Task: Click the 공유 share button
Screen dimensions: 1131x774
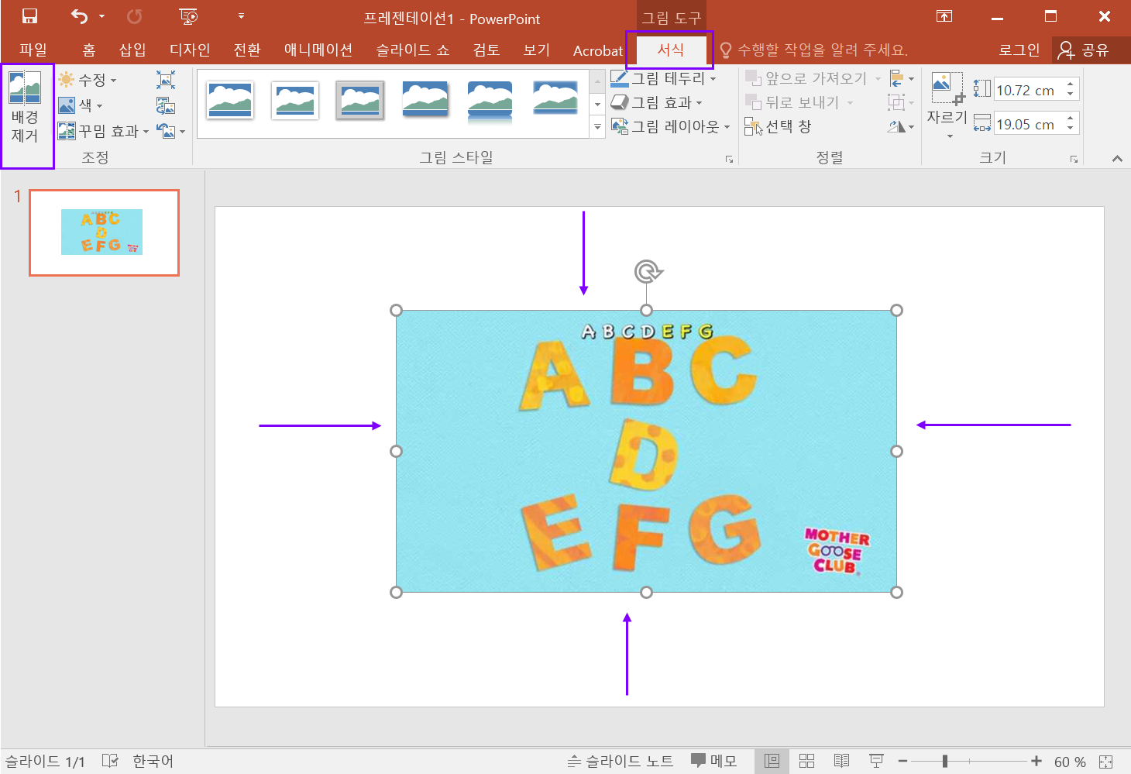Action: click(1085, 50)
